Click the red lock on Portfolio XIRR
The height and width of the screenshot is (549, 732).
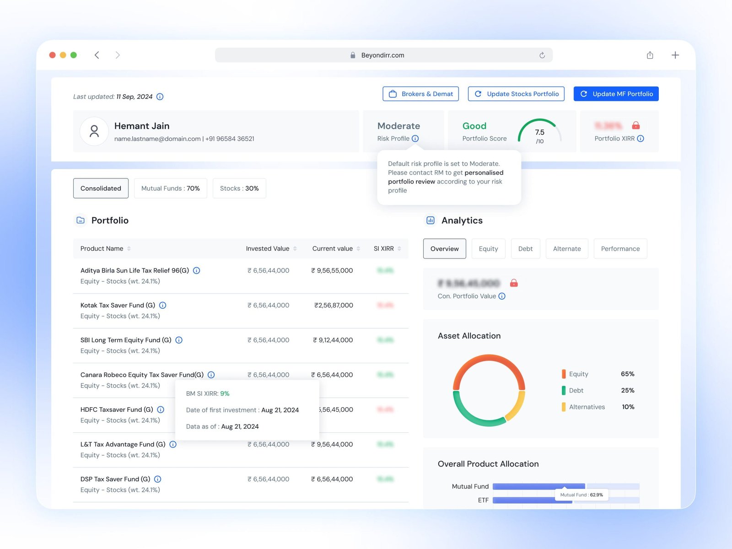point(636,125)
